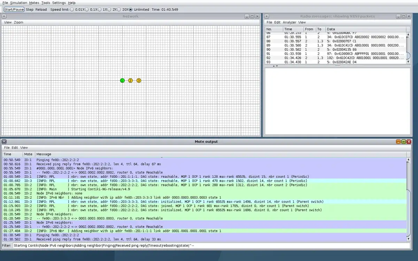Open the Network window's title-bar menu arrow

pos(3,16)
